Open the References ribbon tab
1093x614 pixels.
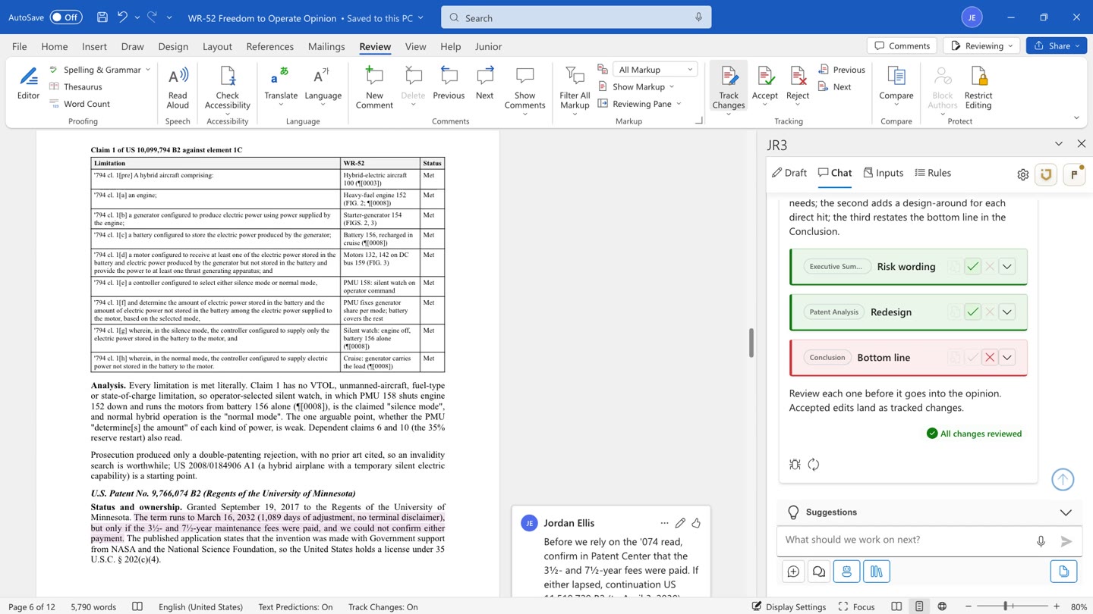270,46
